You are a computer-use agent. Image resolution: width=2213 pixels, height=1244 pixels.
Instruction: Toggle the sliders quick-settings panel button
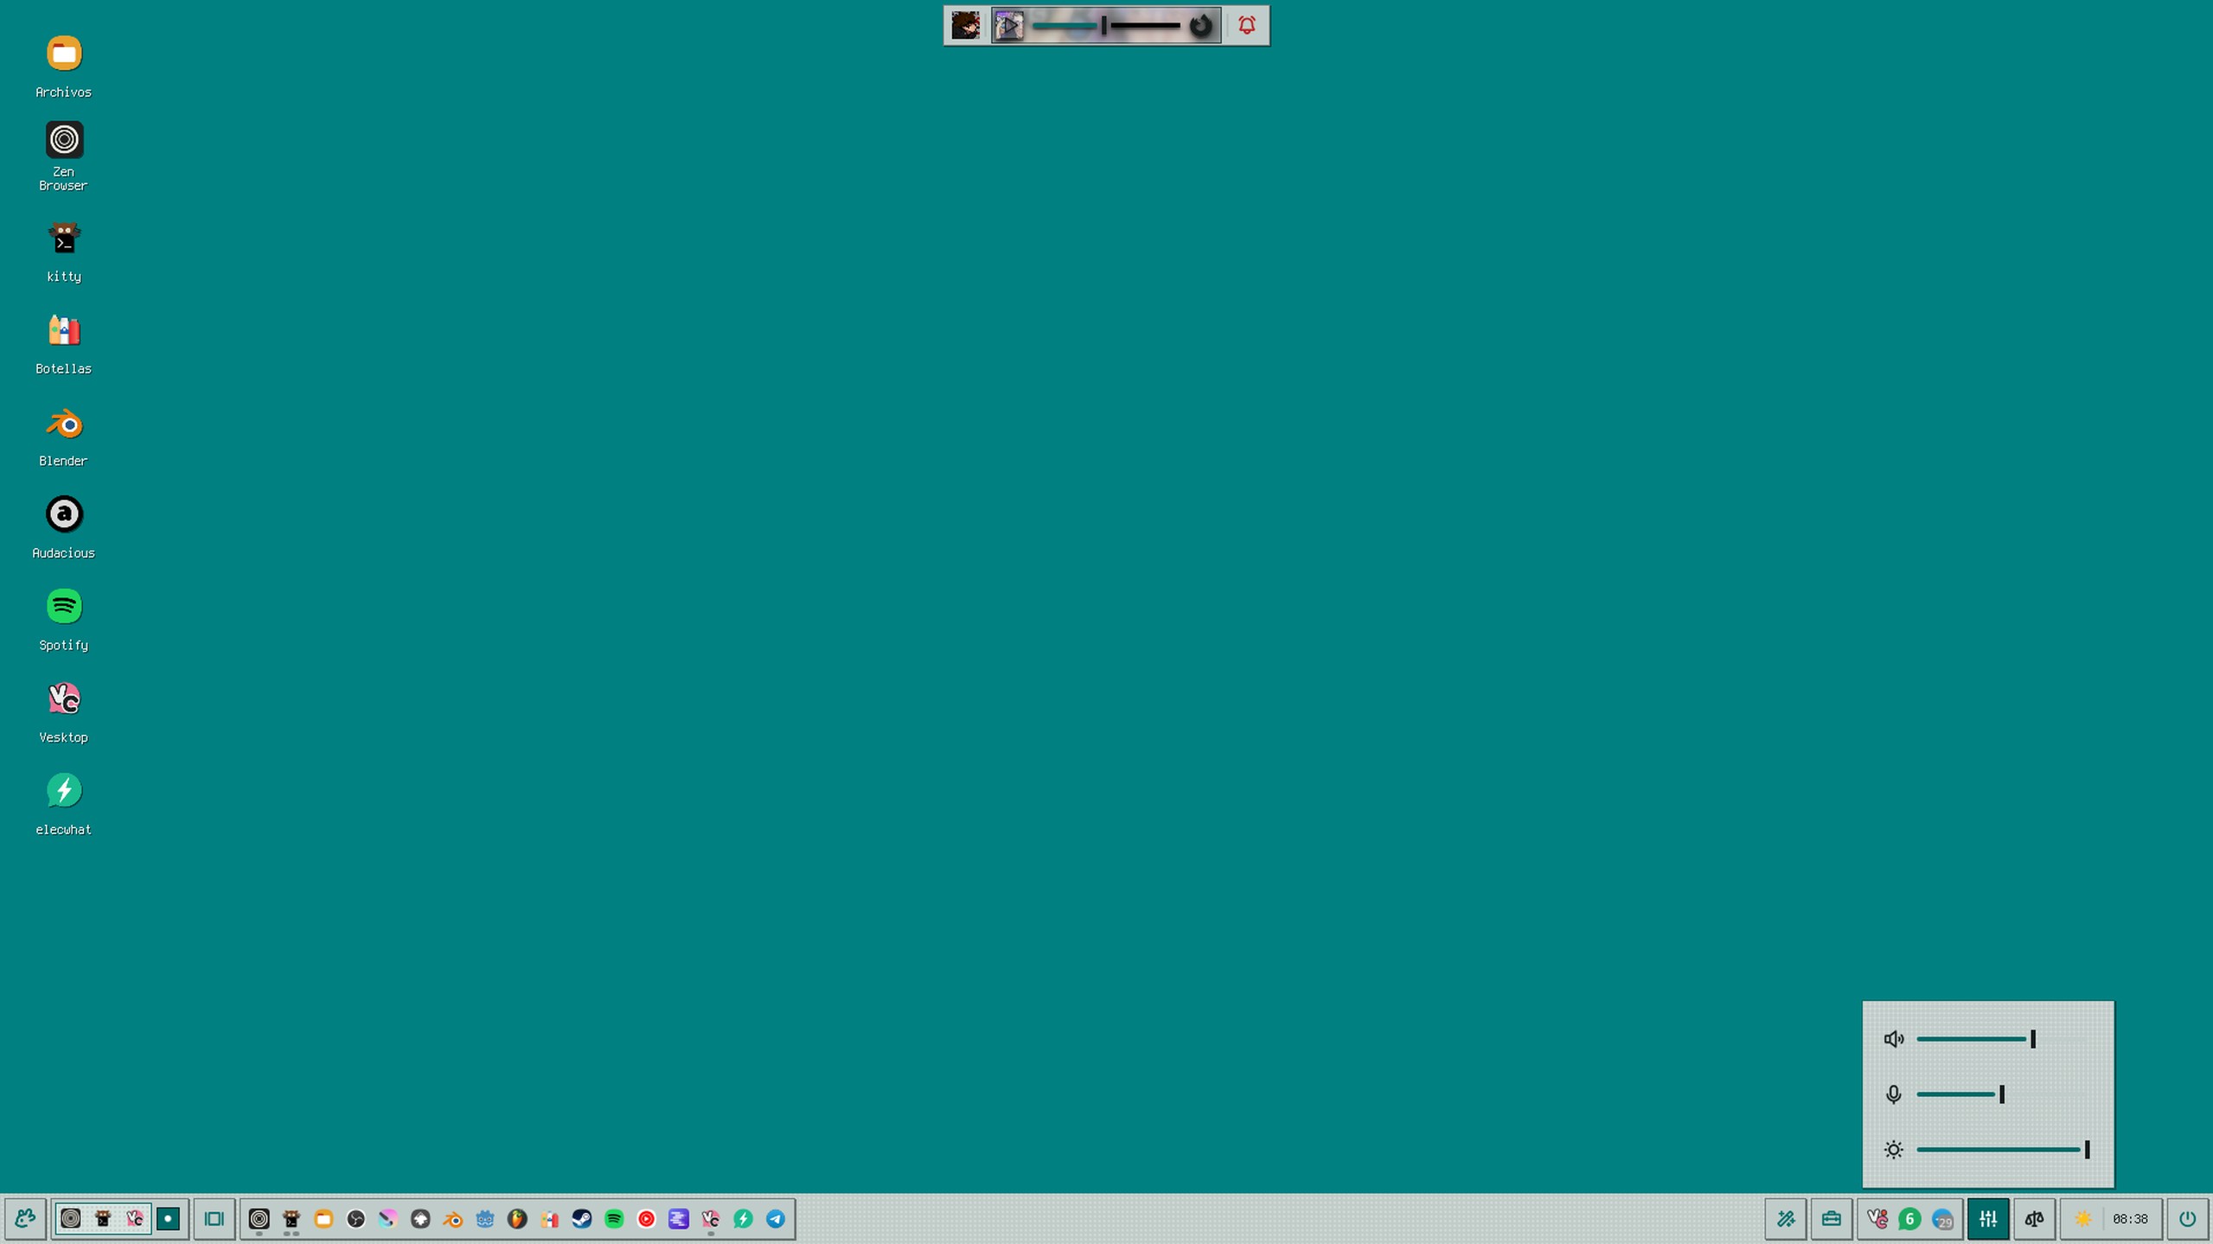pyautogui.click(x=1987, y=1219)
